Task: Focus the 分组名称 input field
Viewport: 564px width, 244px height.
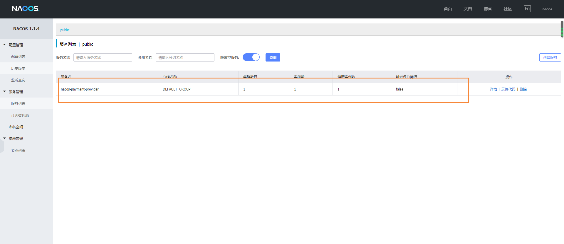Action: pyautogui.click(x=185, y=57)
